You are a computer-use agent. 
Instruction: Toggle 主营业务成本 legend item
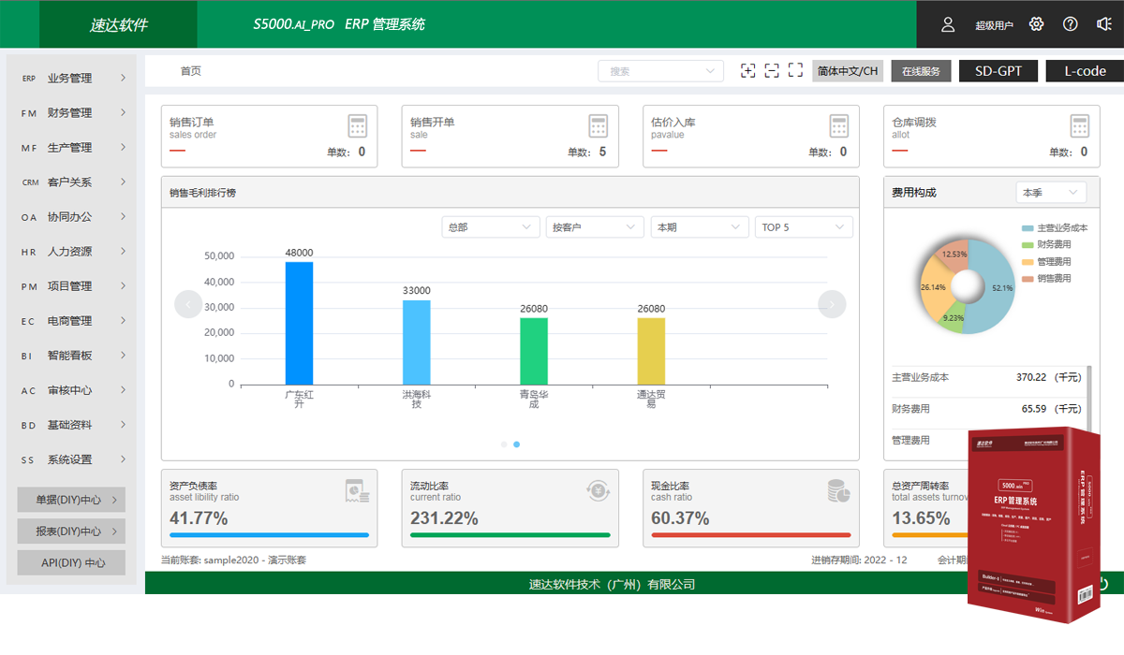(x=1055, y=228)
